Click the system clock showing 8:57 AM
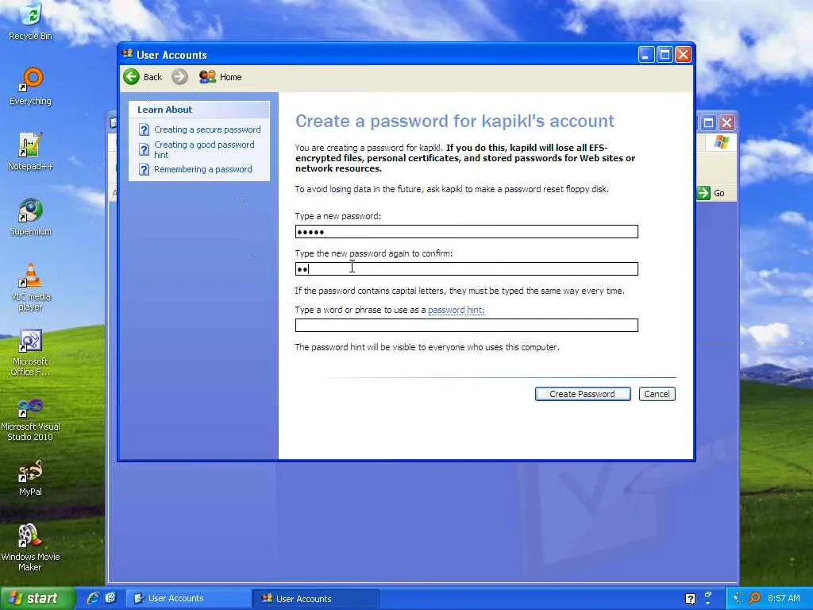The height and width of the screenshot is (610, 813). coord(784,598)
